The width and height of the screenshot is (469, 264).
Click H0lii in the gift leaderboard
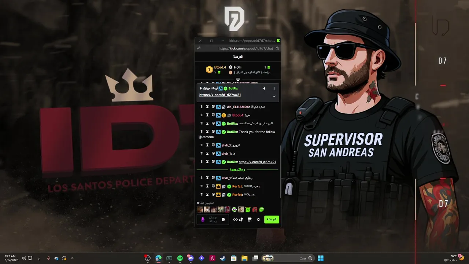[237, 67]
